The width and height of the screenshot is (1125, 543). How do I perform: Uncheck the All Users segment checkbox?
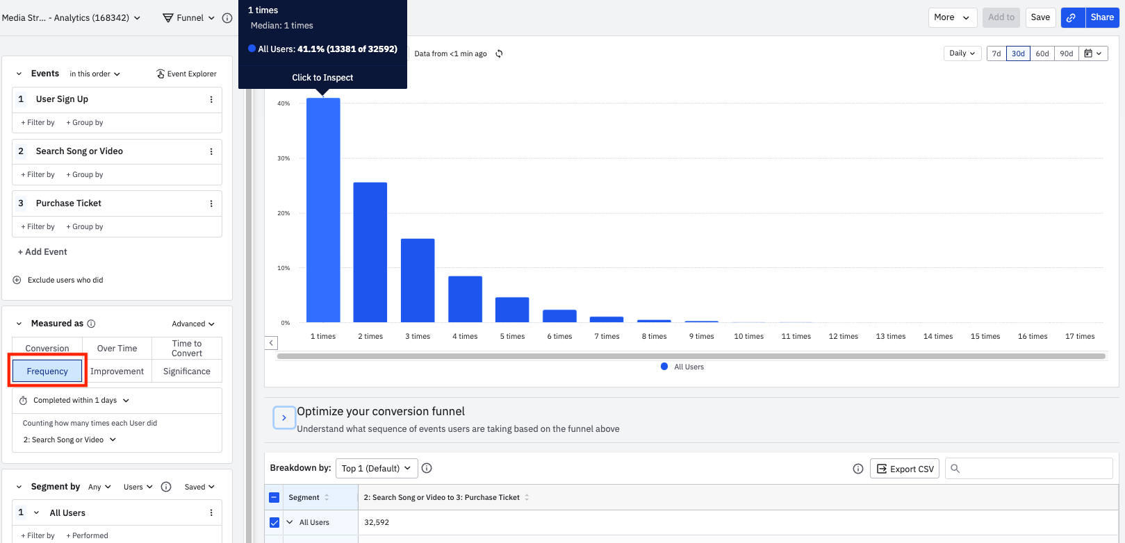tap(274, 522)
